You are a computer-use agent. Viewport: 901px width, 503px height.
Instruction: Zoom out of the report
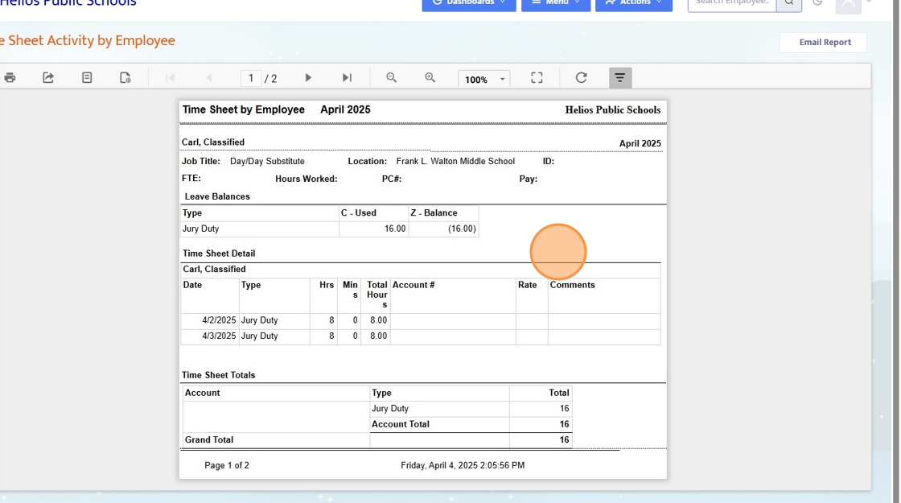click(392, 78)
